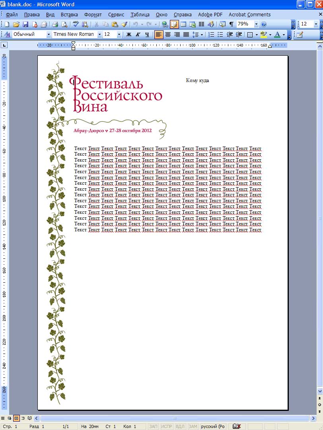Expand the Обычный style dropdown

[49, 35]
